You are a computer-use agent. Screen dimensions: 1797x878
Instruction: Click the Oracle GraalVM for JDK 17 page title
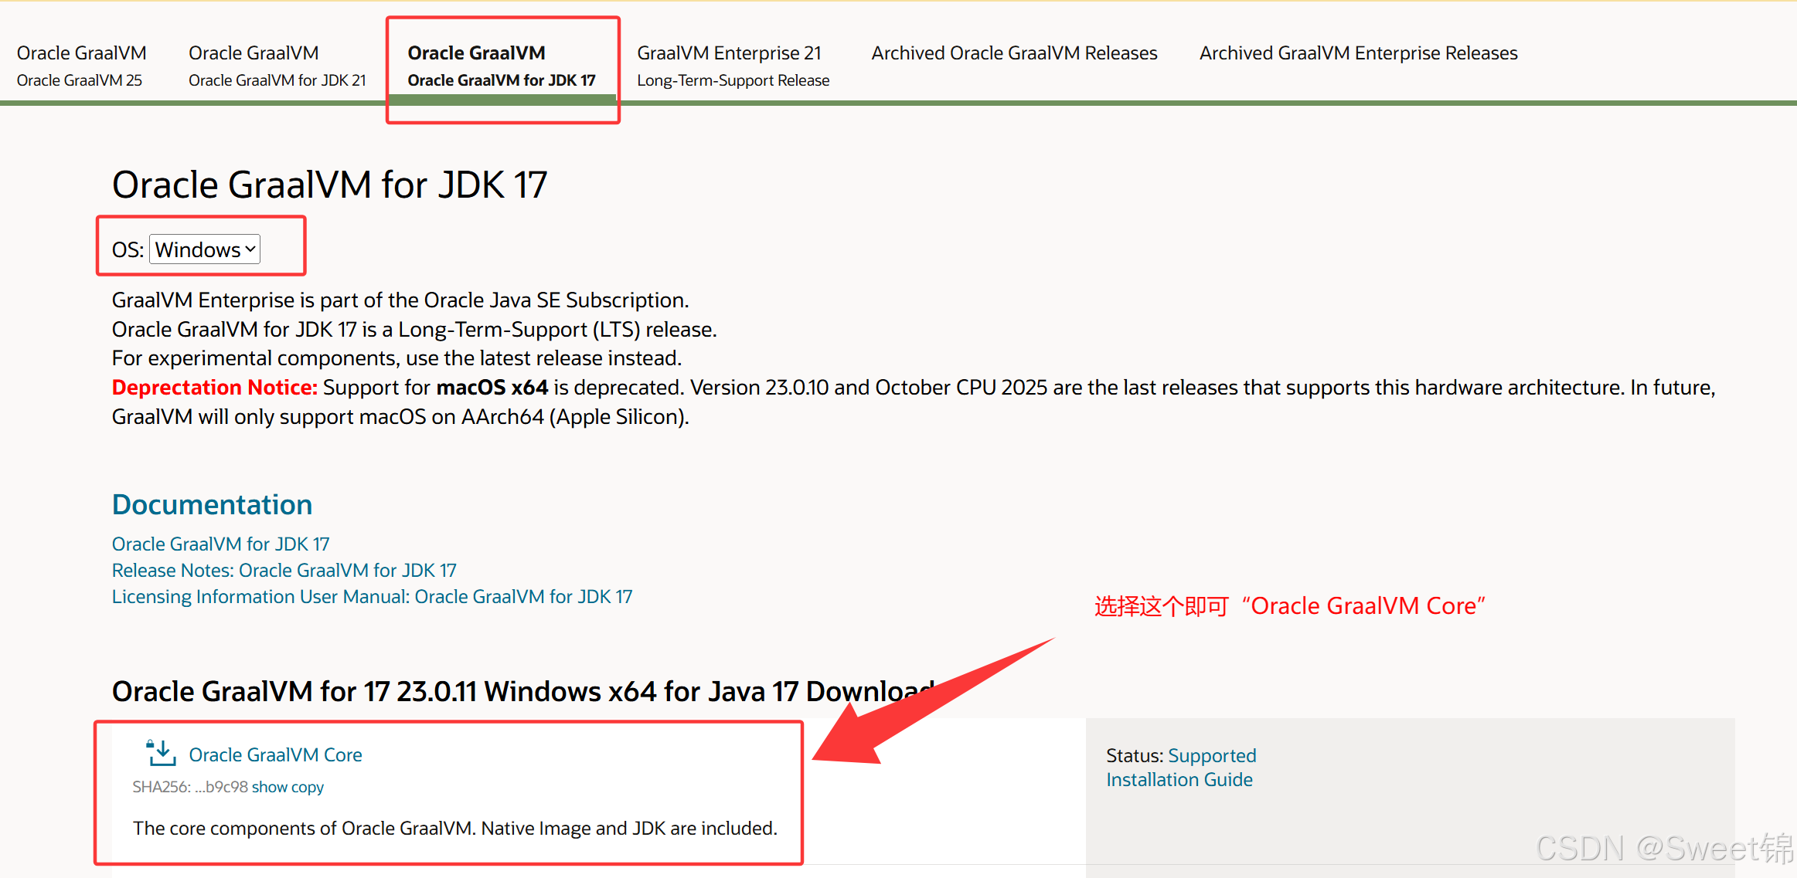point(329,185)
